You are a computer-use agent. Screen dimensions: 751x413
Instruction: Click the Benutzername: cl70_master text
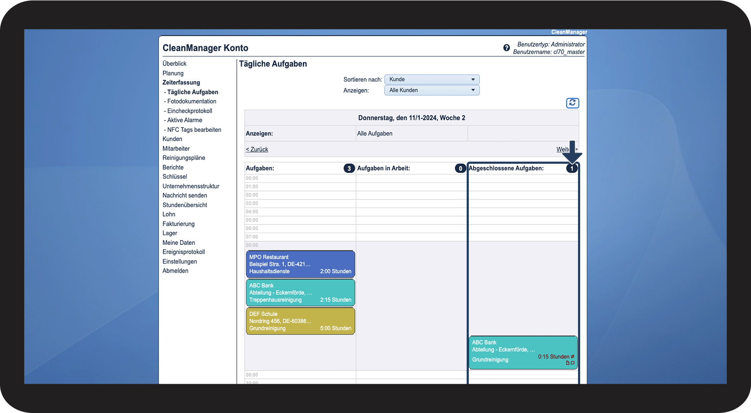click(x=549, y=52)
